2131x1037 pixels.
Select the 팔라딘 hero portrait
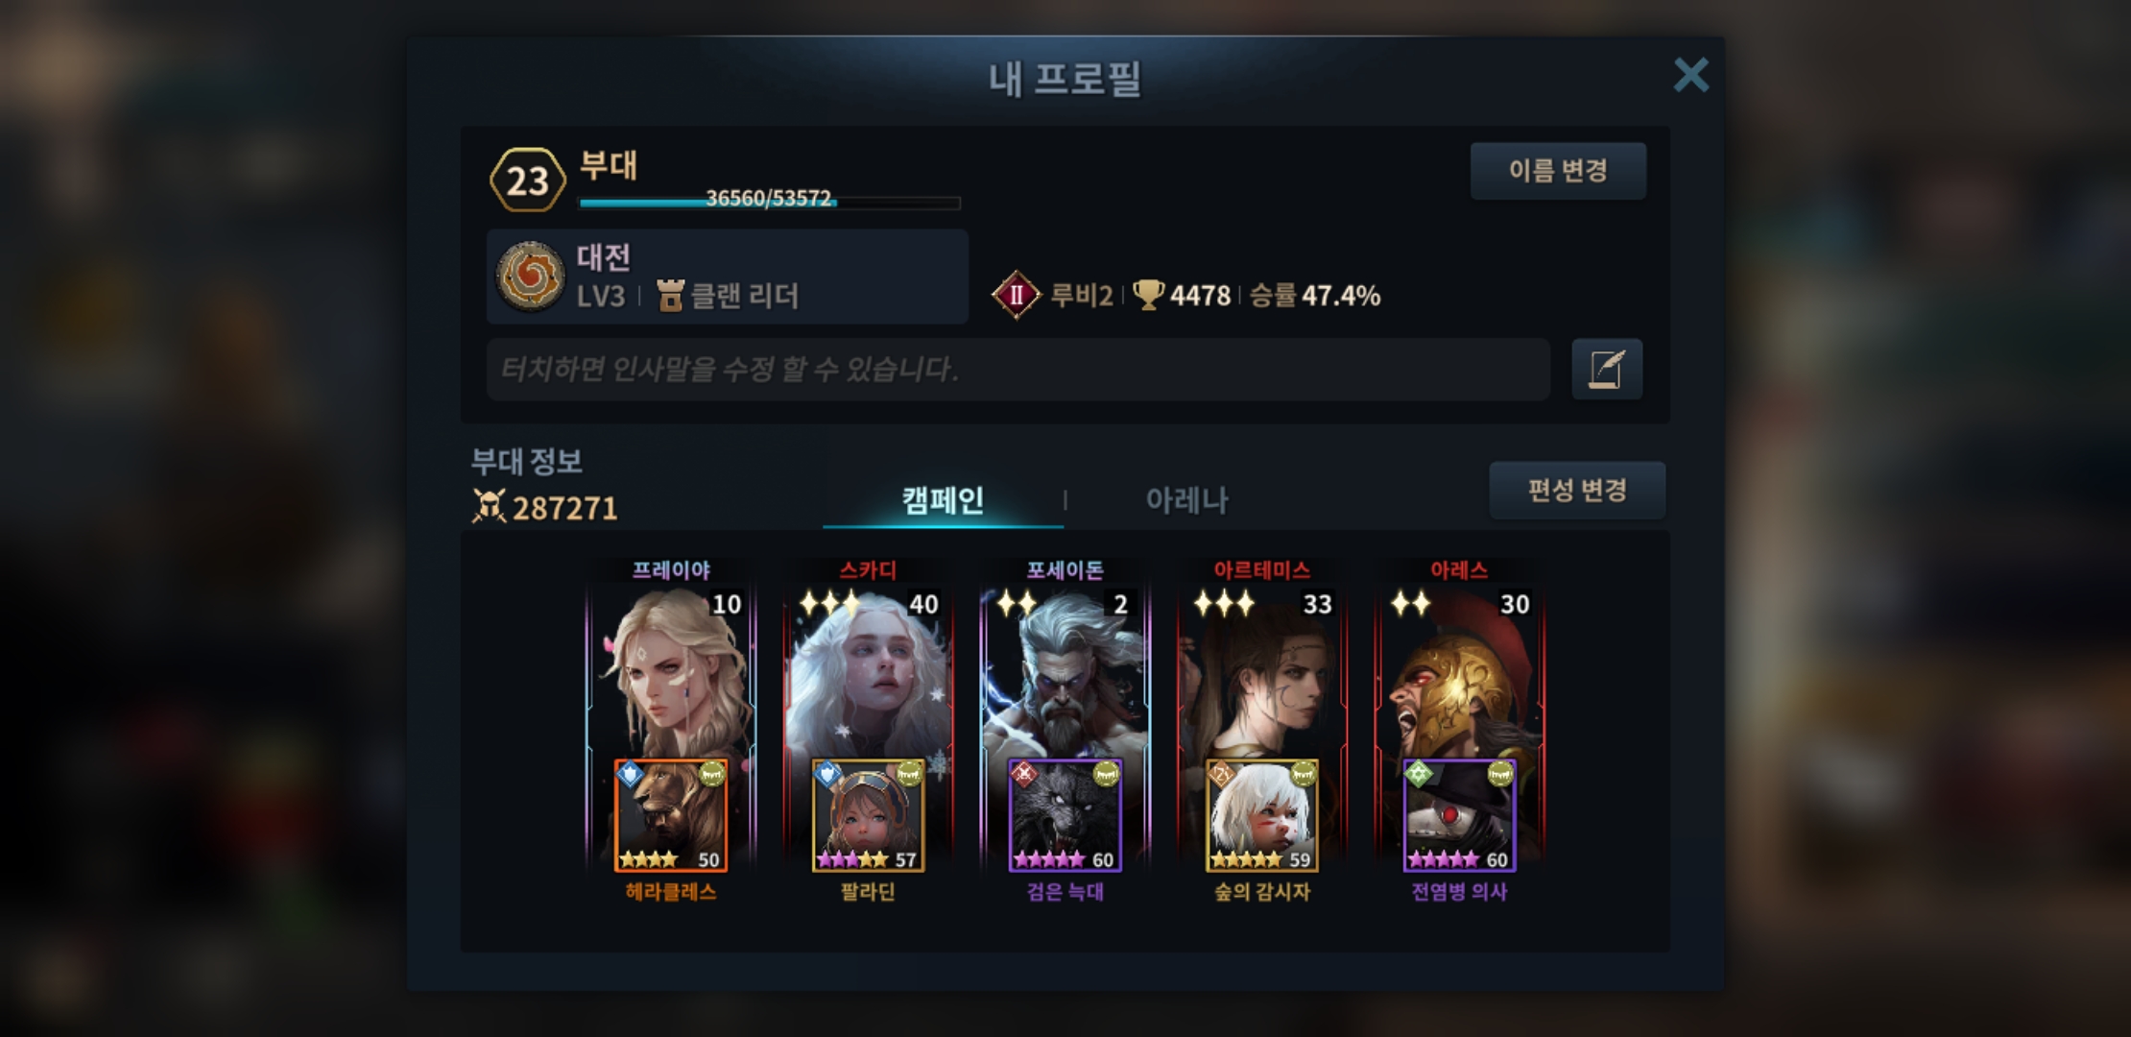point(869,815)
